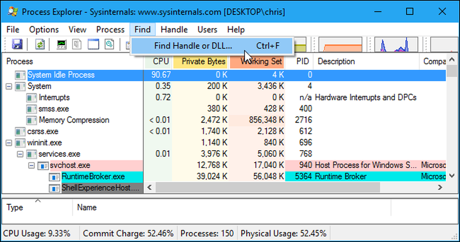Click the System Idle Process row icon
The height and width of the screenshot is (242, 460).
(20, 75)
